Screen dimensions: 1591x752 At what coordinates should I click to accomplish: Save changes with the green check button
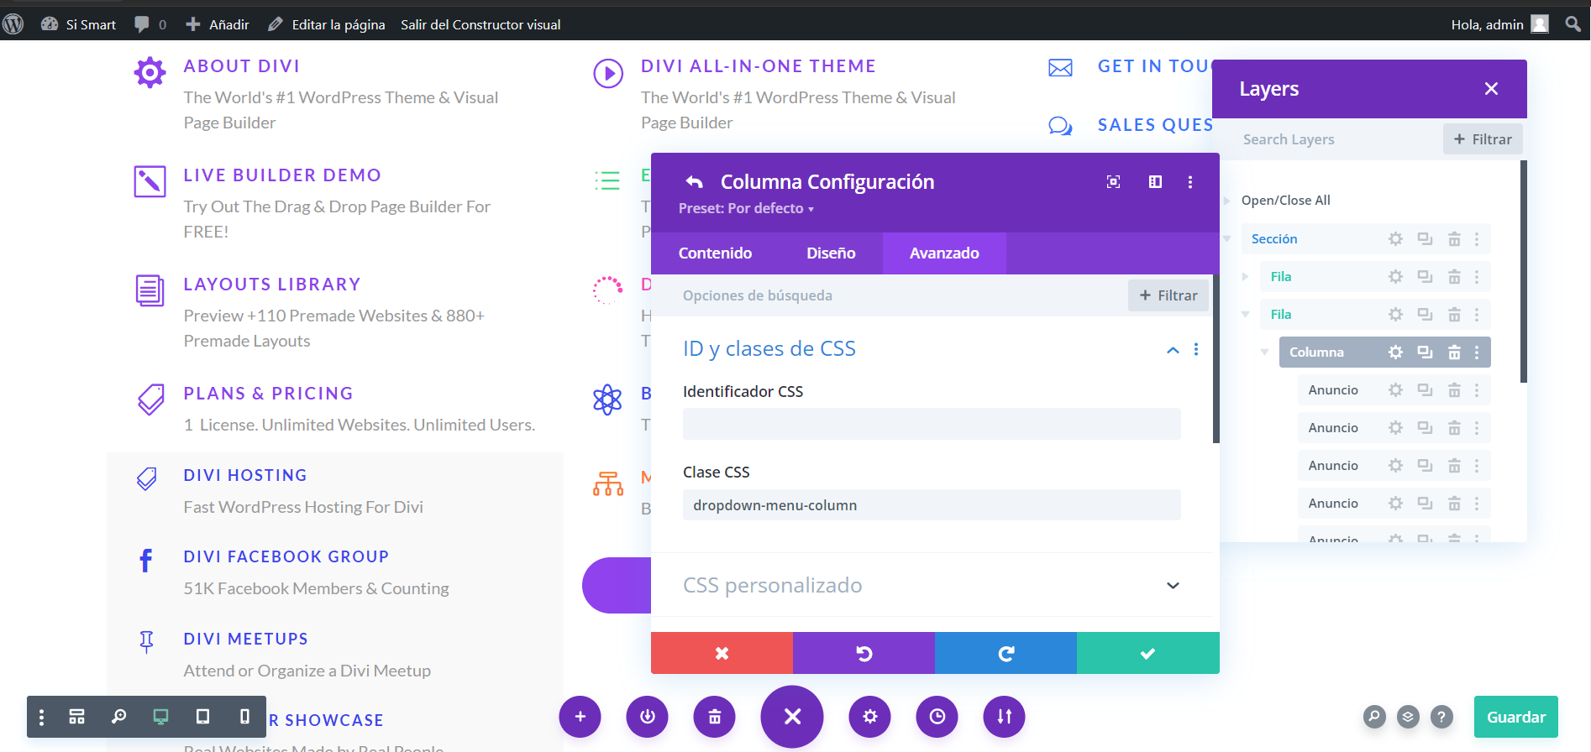coord(1148,653)
